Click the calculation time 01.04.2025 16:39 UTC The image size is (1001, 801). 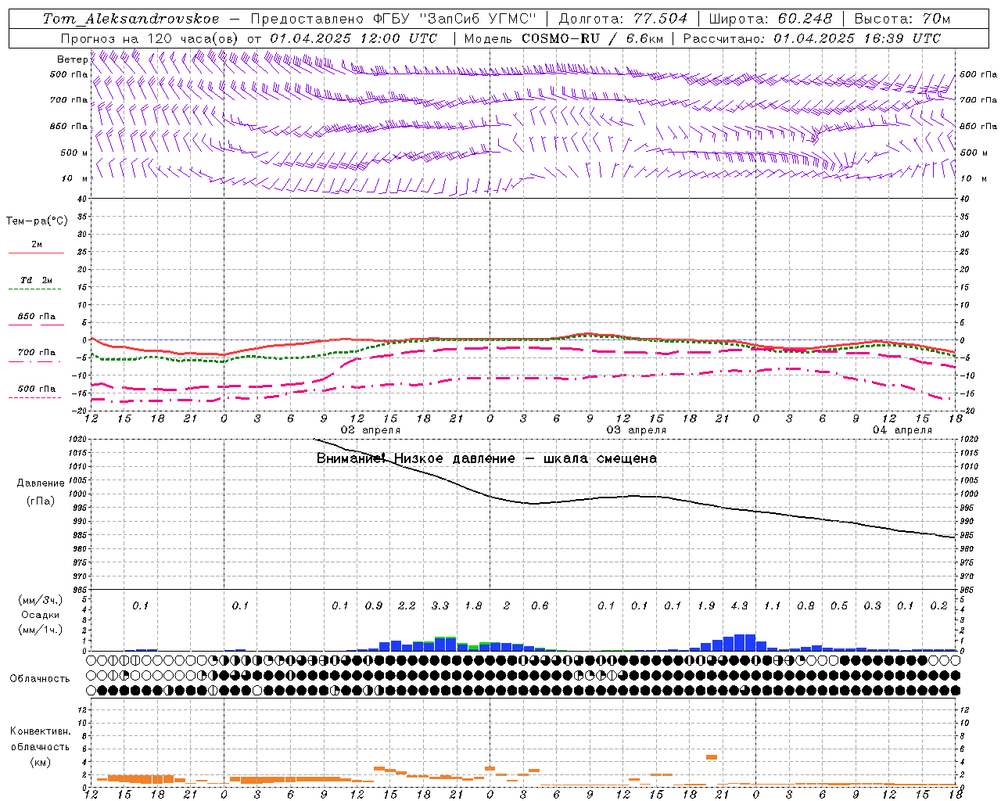857,38
